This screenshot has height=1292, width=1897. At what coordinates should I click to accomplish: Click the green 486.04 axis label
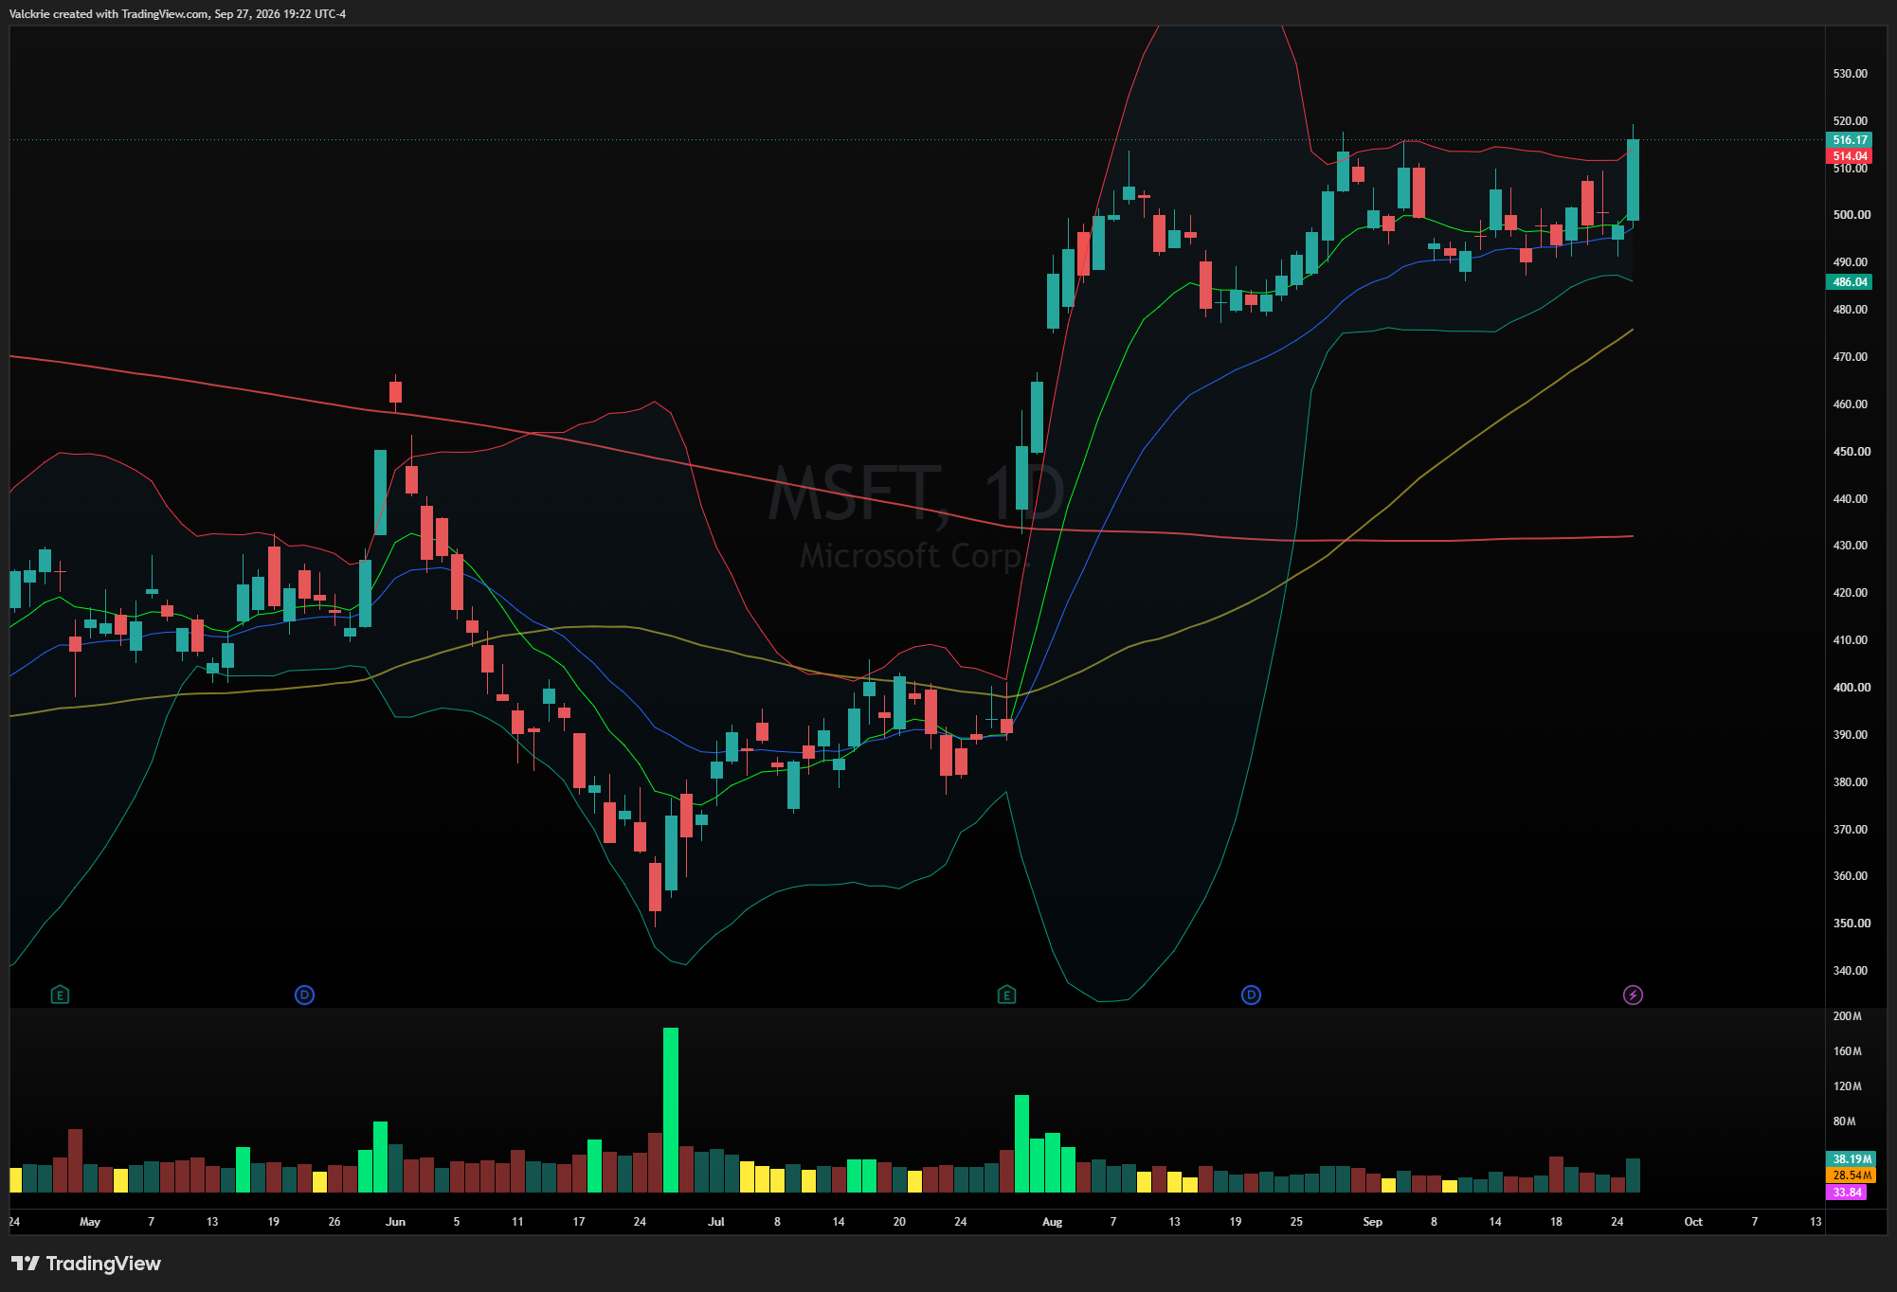click(1849, 281)
